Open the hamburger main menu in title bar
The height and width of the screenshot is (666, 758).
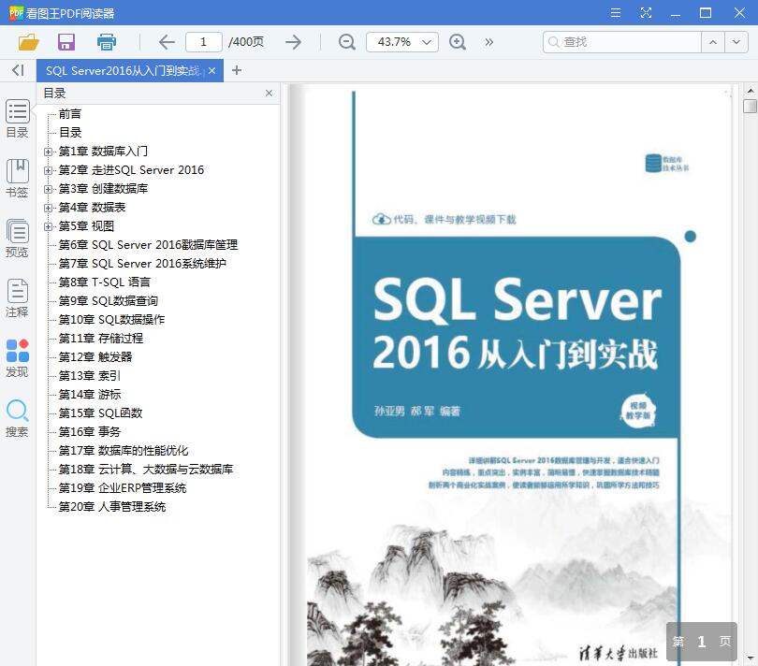(x=616, y=12)
